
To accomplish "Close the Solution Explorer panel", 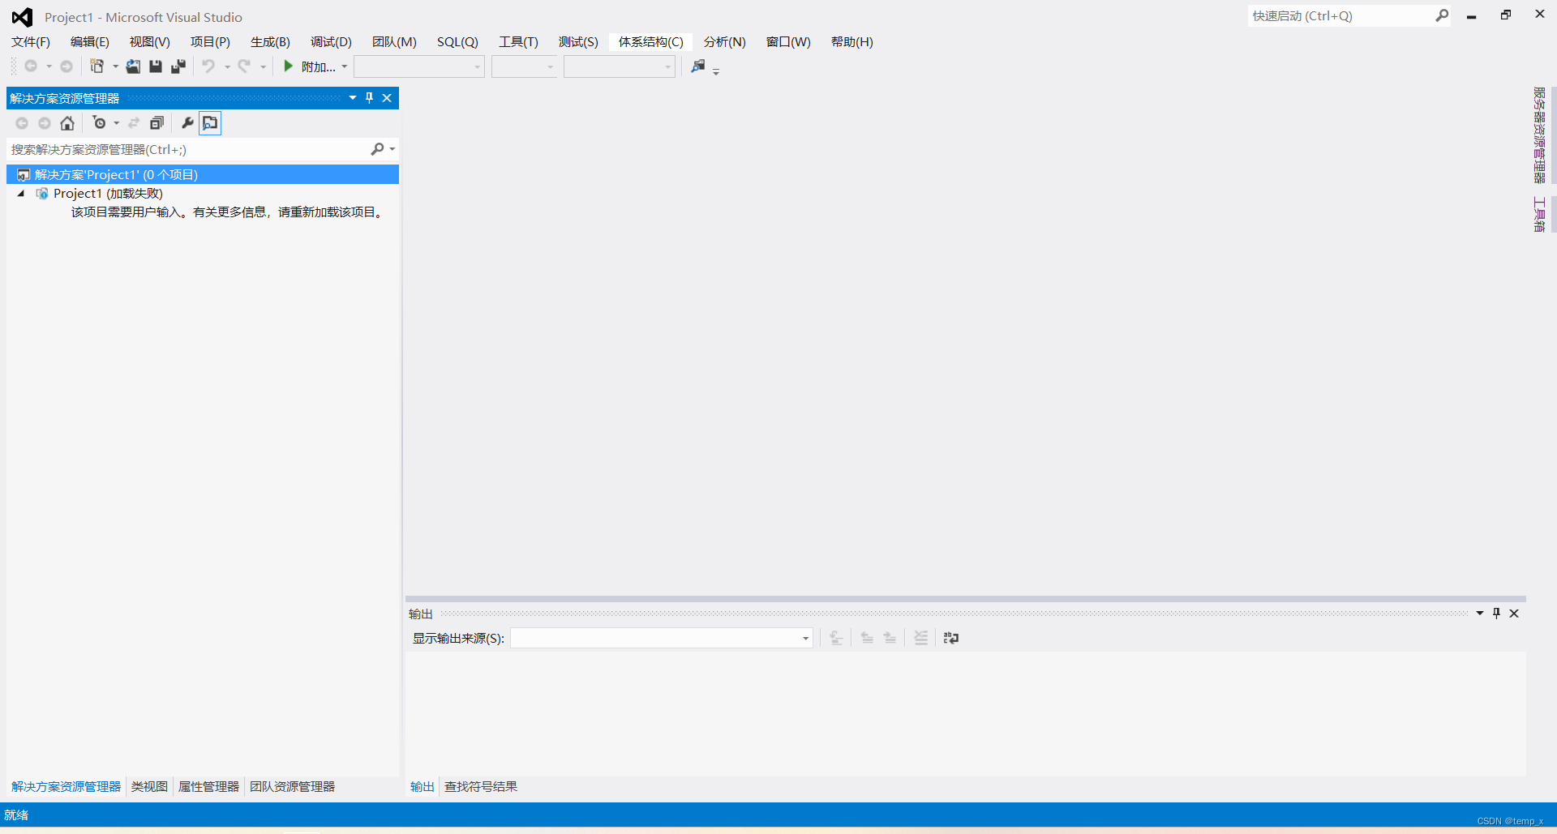I will (x=387, y=98).
